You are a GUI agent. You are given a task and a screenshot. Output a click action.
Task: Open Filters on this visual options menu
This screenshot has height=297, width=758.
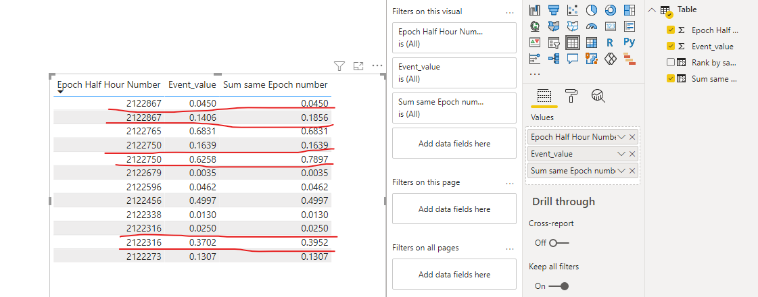click(510, 12)
